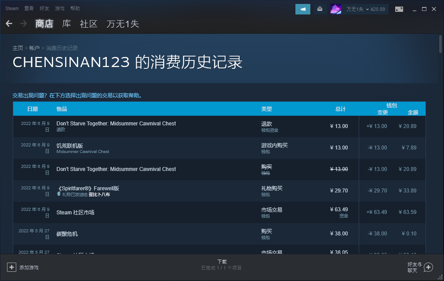Switch to the 库 tab
Screen dimensions: 444x281
pyautogui.click(x=66, y=24)
